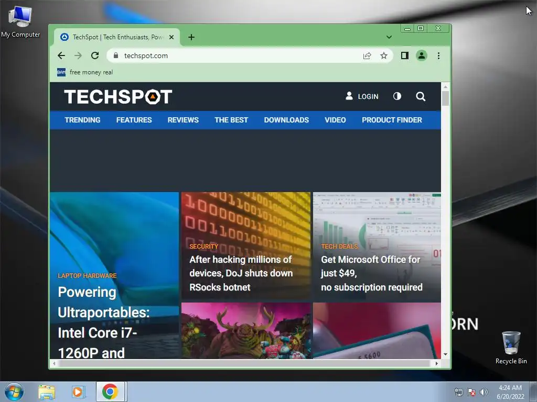
Task: Open the Chrome side panel
Action: pyautogui.click(x=404, y=55)
